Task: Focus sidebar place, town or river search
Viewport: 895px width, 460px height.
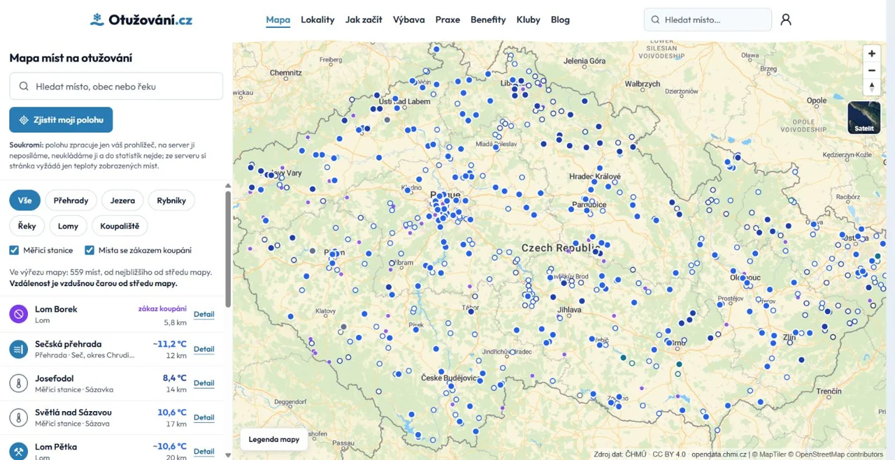Action: [x=116, y=87]
